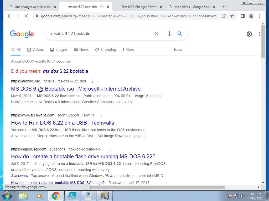Open the taskbar clock showing 3:11 PM

click(x=256, y=196)
